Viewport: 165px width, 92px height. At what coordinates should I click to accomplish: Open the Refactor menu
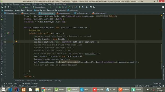(x=34, y=4)
